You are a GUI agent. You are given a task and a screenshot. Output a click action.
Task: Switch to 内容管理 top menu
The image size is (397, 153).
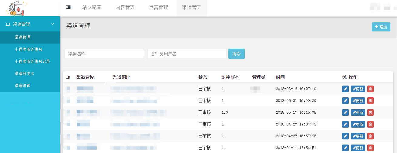(x=125, y=8)
